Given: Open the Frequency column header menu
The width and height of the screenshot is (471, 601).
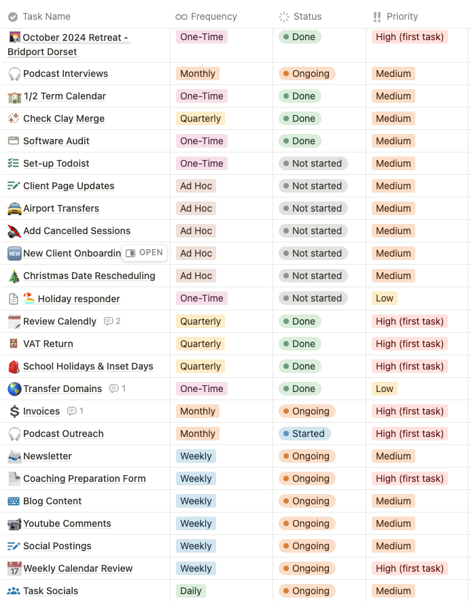Looking at the screenshot, I should (213, 16).
